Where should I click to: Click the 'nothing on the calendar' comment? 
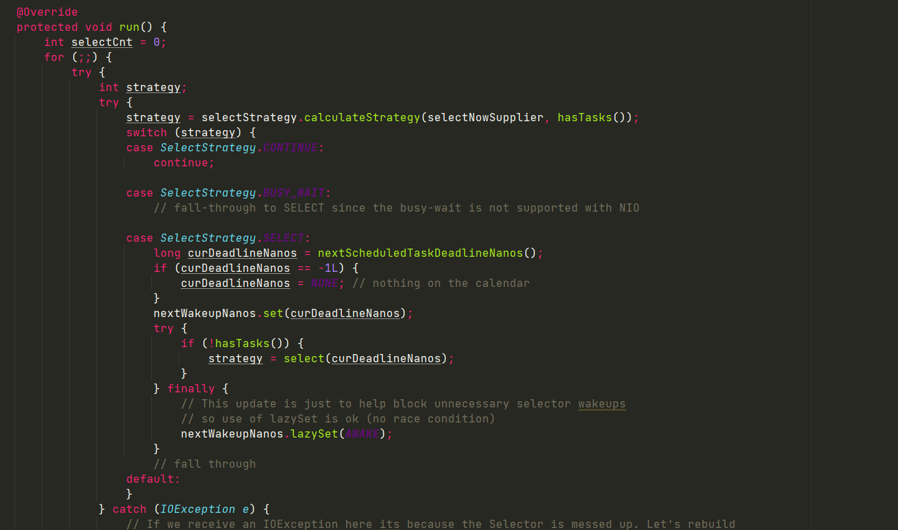click(441, 283)
